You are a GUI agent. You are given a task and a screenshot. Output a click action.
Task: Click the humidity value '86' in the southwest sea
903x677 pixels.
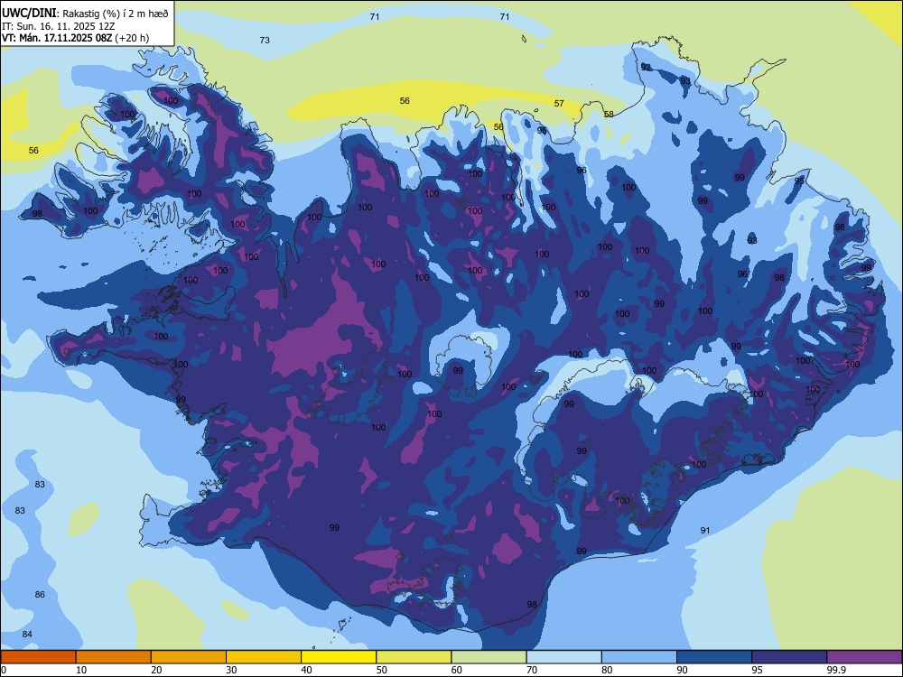40,594
